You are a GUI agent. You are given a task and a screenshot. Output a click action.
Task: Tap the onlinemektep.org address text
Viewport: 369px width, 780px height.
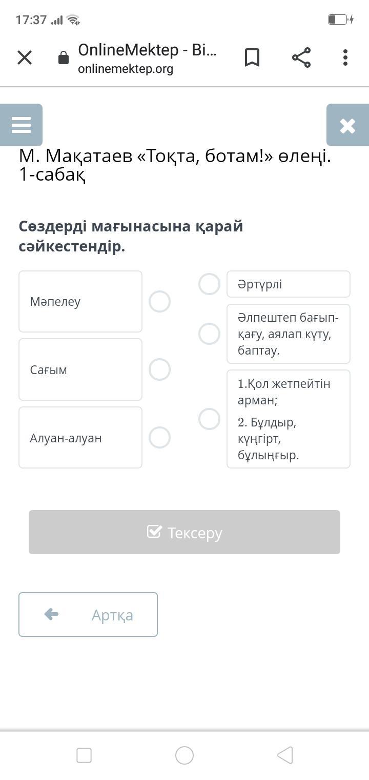coord(126,69)
